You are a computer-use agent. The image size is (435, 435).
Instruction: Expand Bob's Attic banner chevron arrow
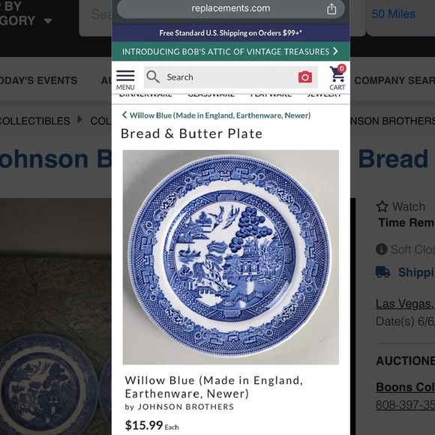[x=335, y=51]
